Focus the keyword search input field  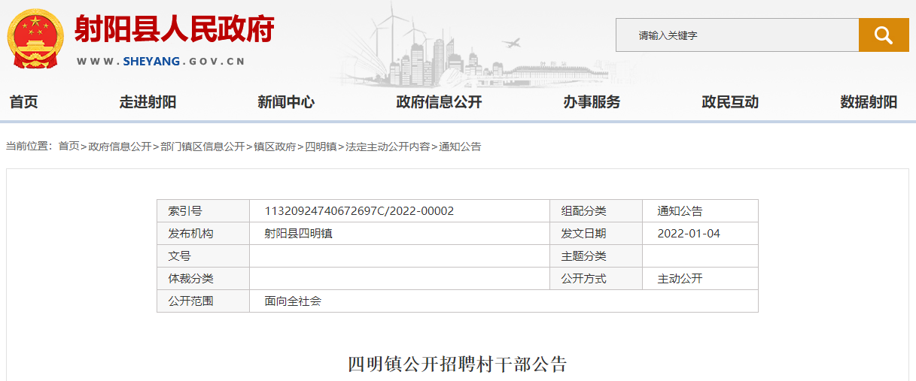(737, 35)
